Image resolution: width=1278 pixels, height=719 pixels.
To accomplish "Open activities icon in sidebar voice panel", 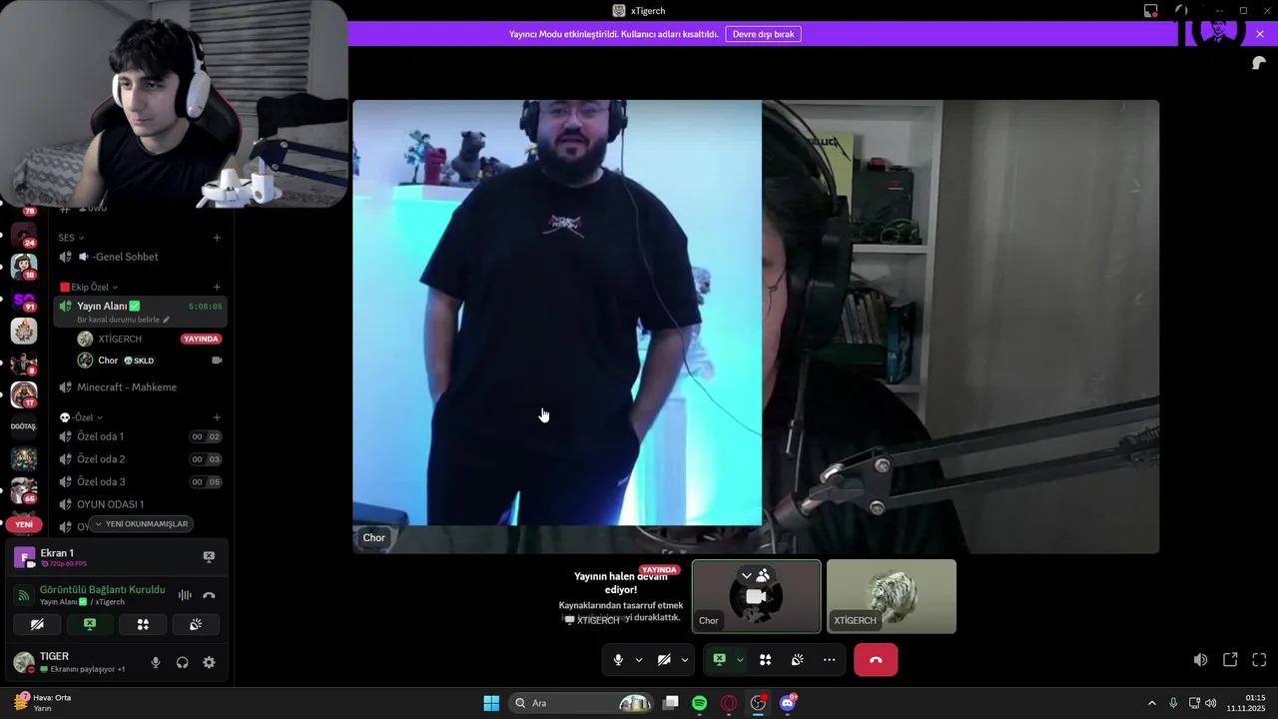I will [143, 624].
